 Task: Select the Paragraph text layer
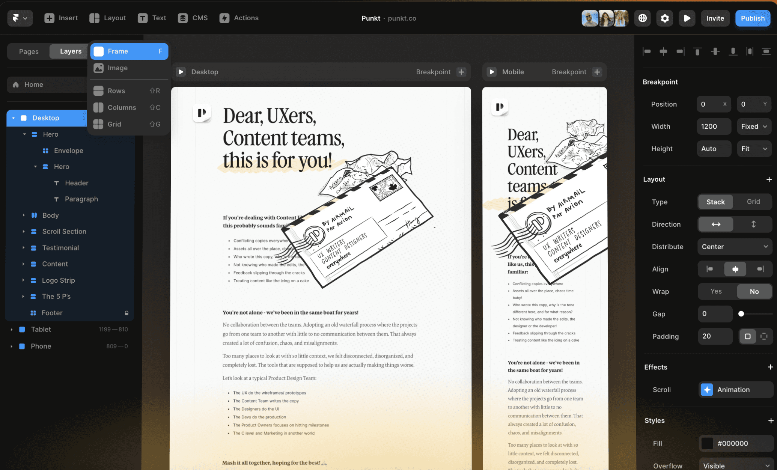point(81,199)
